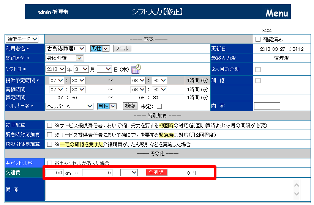This screenshot has height=205, width=314.
Task: Click the red 全削除 button
Action: tap(156, 172)
